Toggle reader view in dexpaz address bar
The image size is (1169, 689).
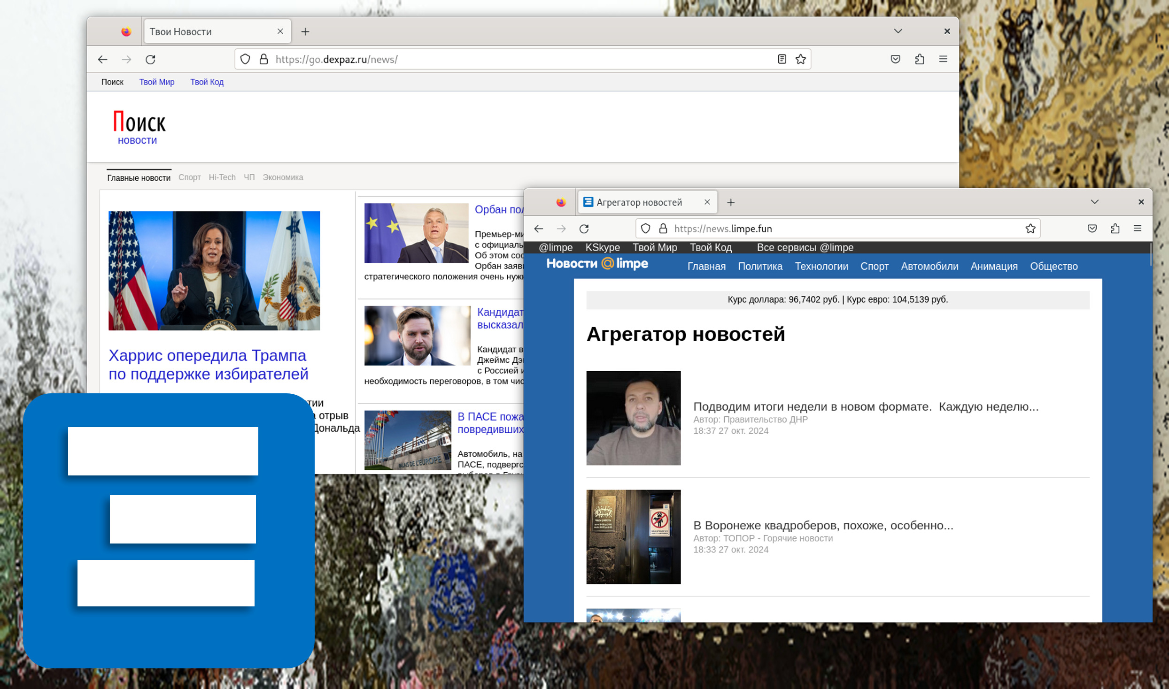click(782, 59)
